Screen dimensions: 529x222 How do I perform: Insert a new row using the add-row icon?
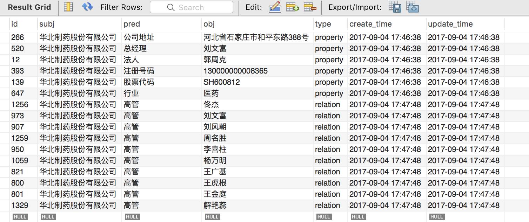pyautogui.click(x=292, y=7)
